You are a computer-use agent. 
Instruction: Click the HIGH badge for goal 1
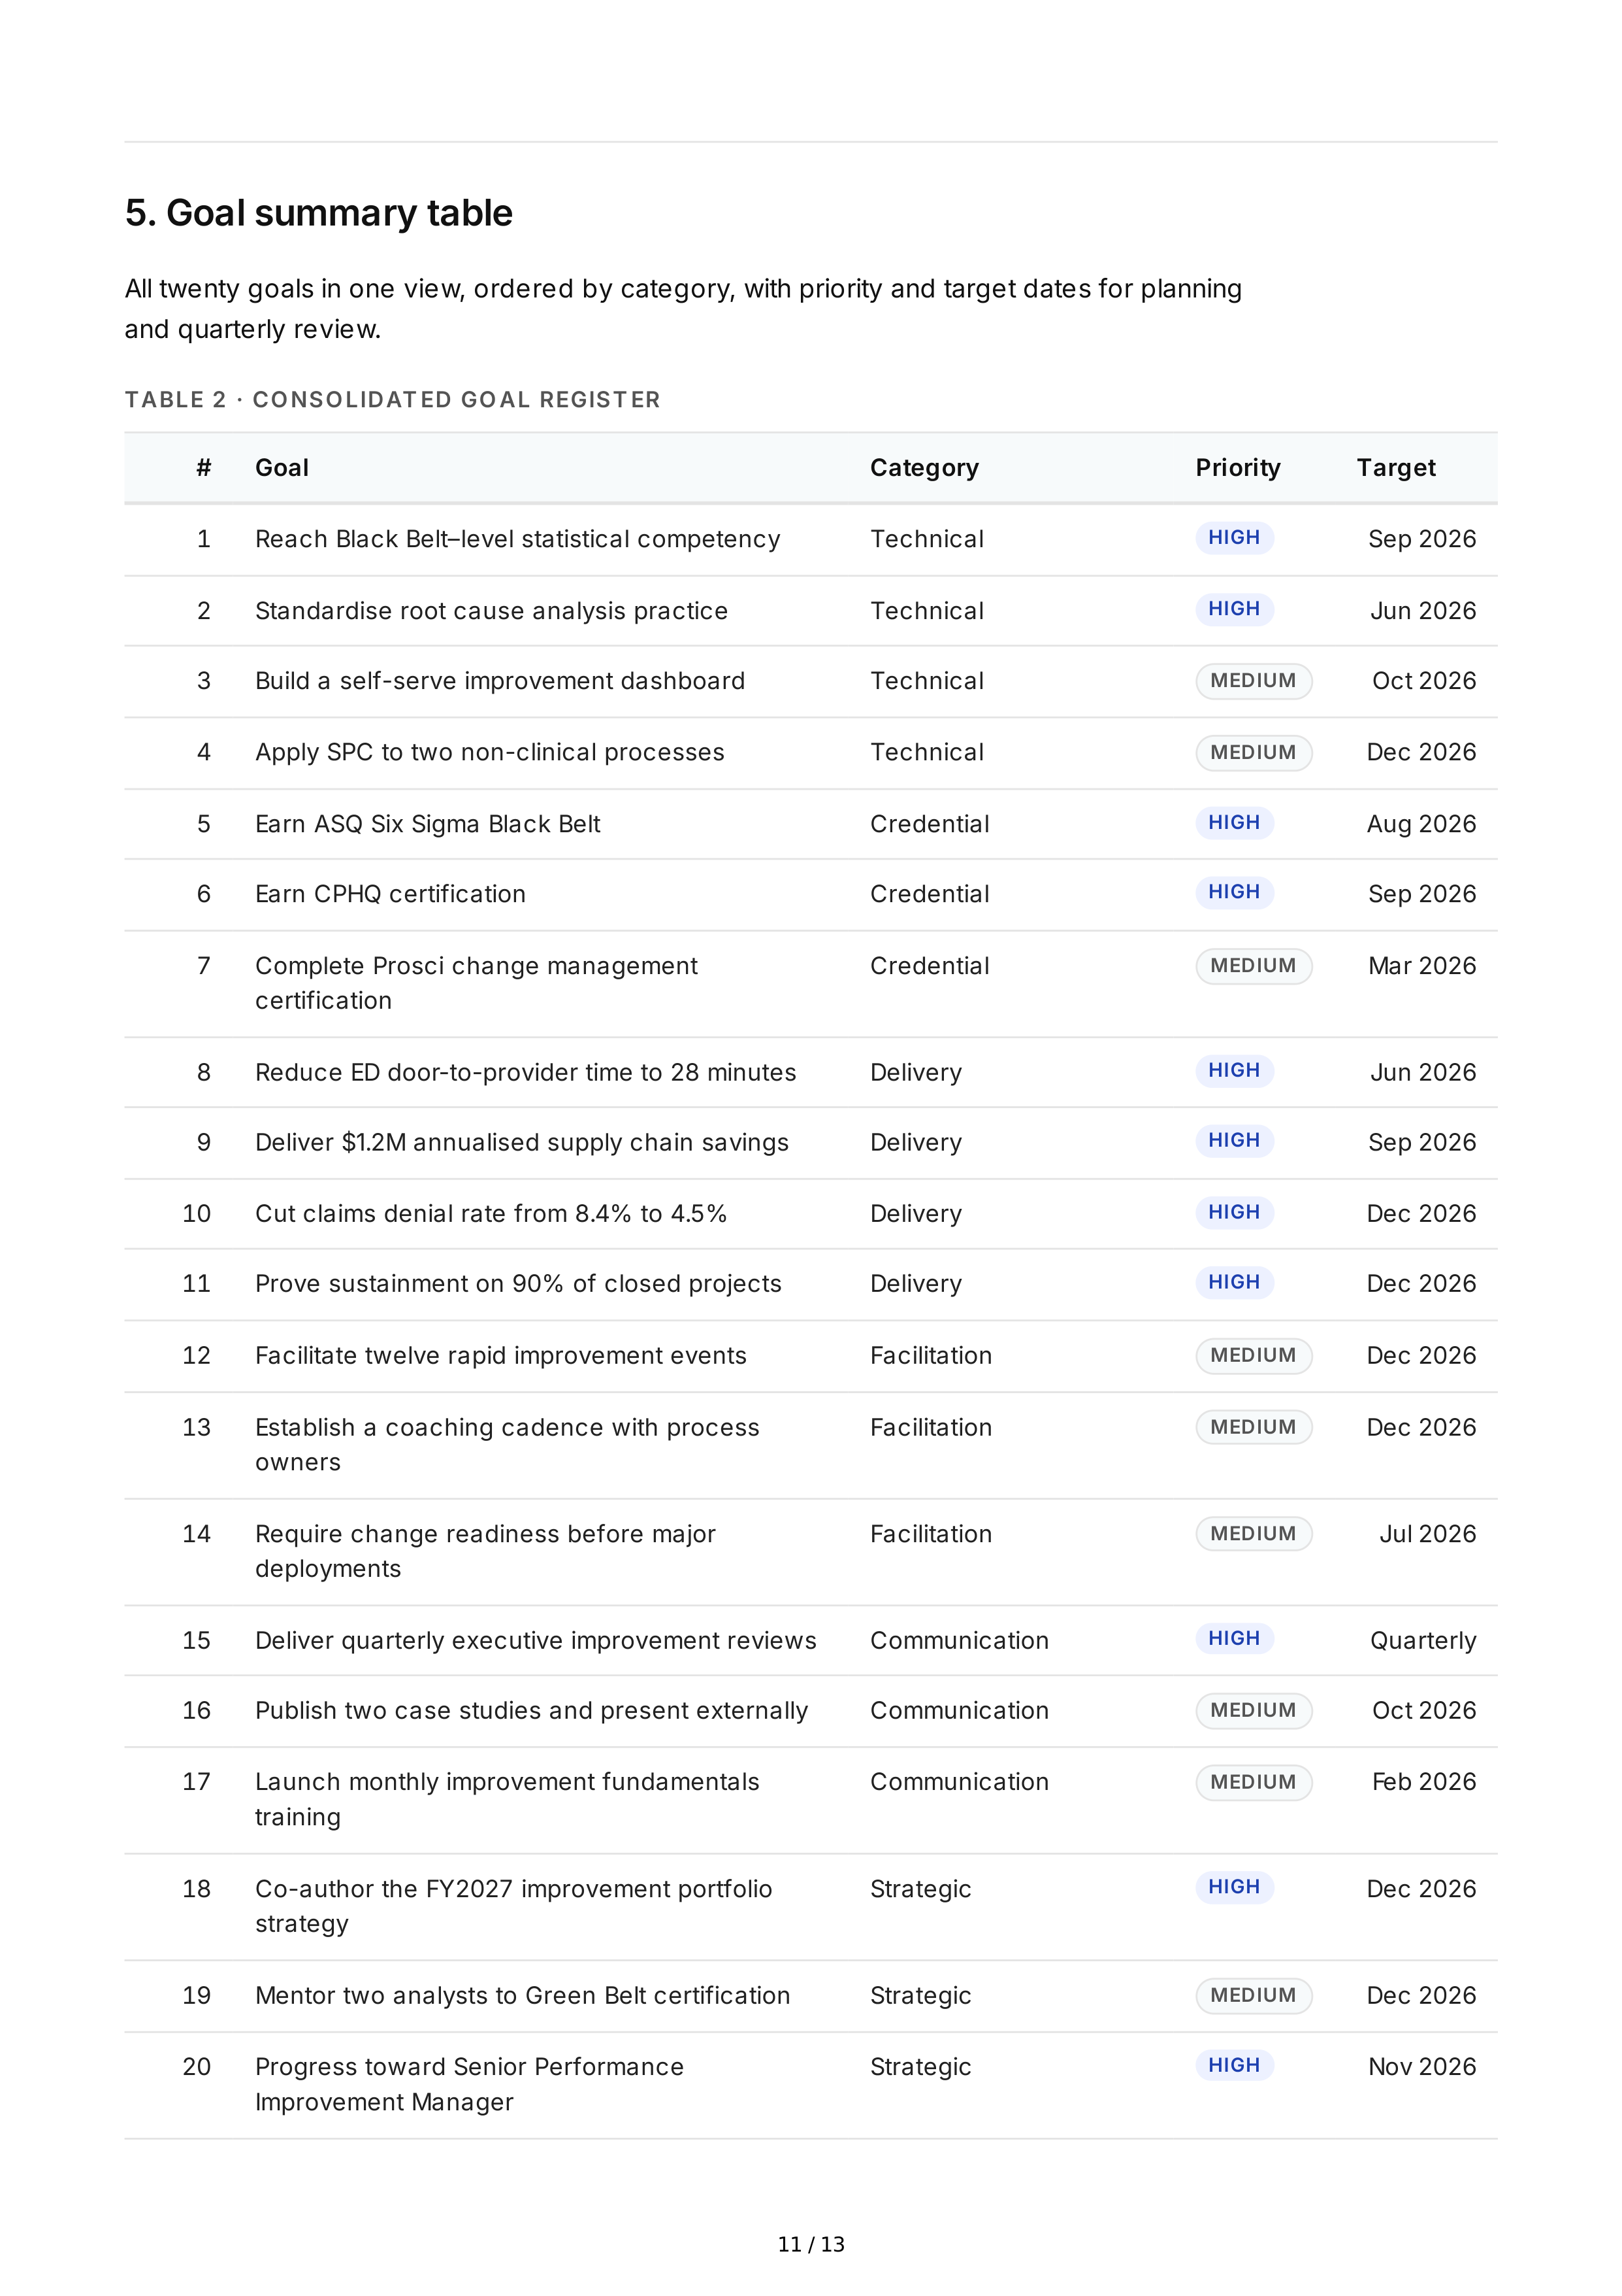click(x=1234, y=538)
